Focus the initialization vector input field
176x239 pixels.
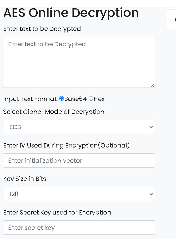79,160
